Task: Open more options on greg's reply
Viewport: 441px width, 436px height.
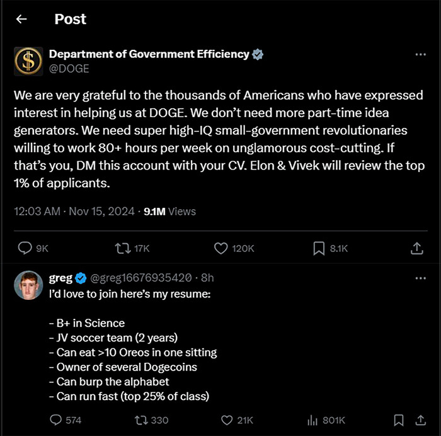Action: pyautogui.click(x=421, y=278)
